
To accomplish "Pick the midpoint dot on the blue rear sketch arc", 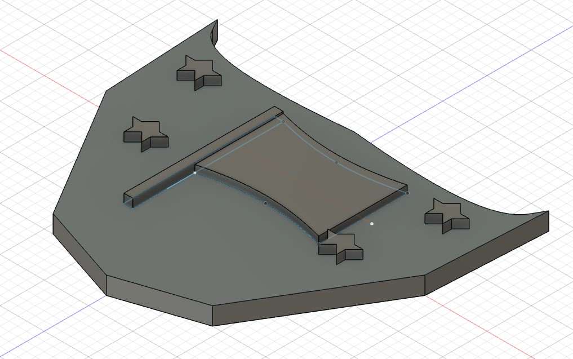I will click(x=336, y=162).
